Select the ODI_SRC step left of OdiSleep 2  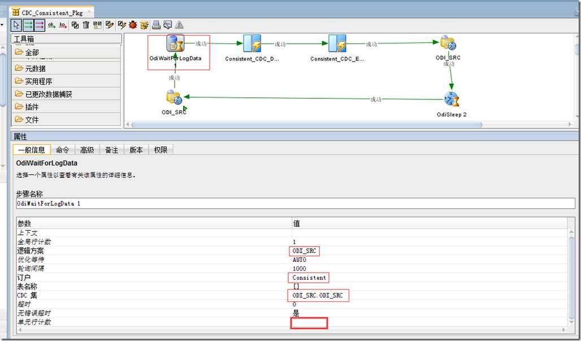[x=174, y=97]
